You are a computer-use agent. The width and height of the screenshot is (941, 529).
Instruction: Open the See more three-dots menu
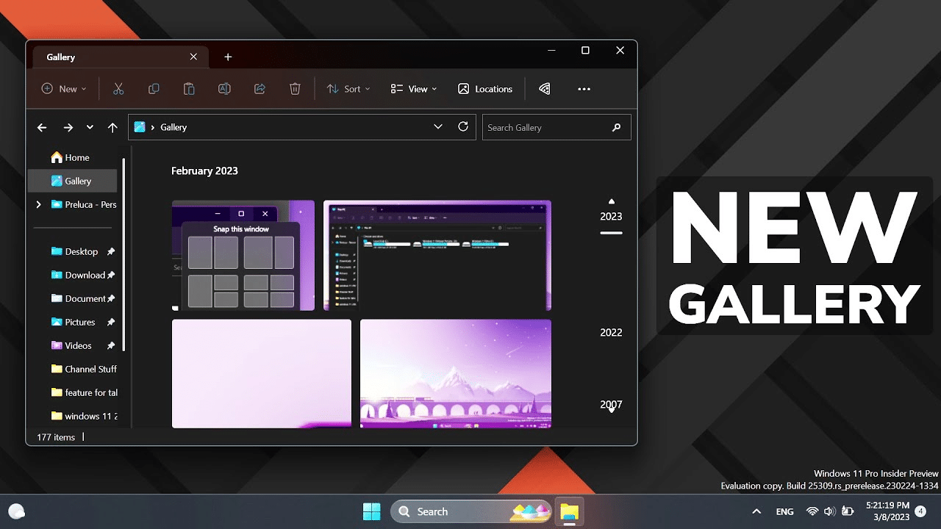click(x=584, y=89)
